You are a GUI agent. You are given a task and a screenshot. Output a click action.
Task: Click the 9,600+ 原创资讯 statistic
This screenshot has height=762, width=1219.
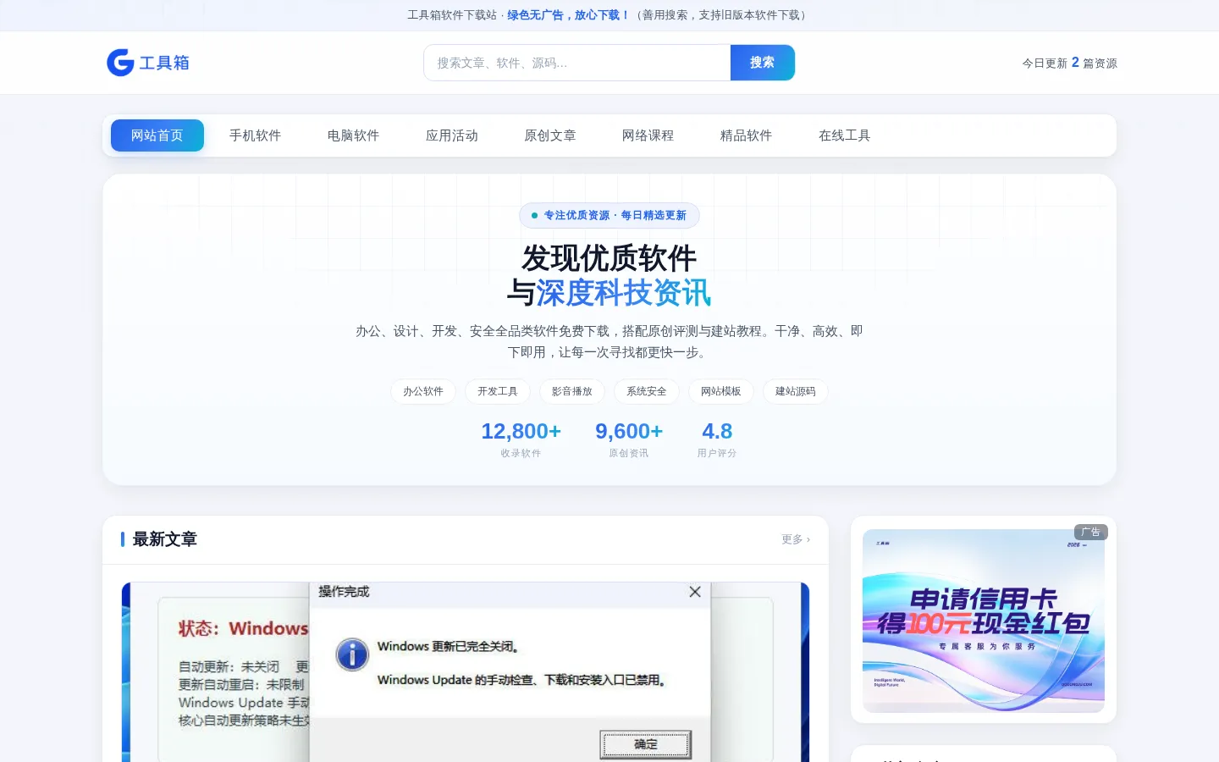[629, 439]
